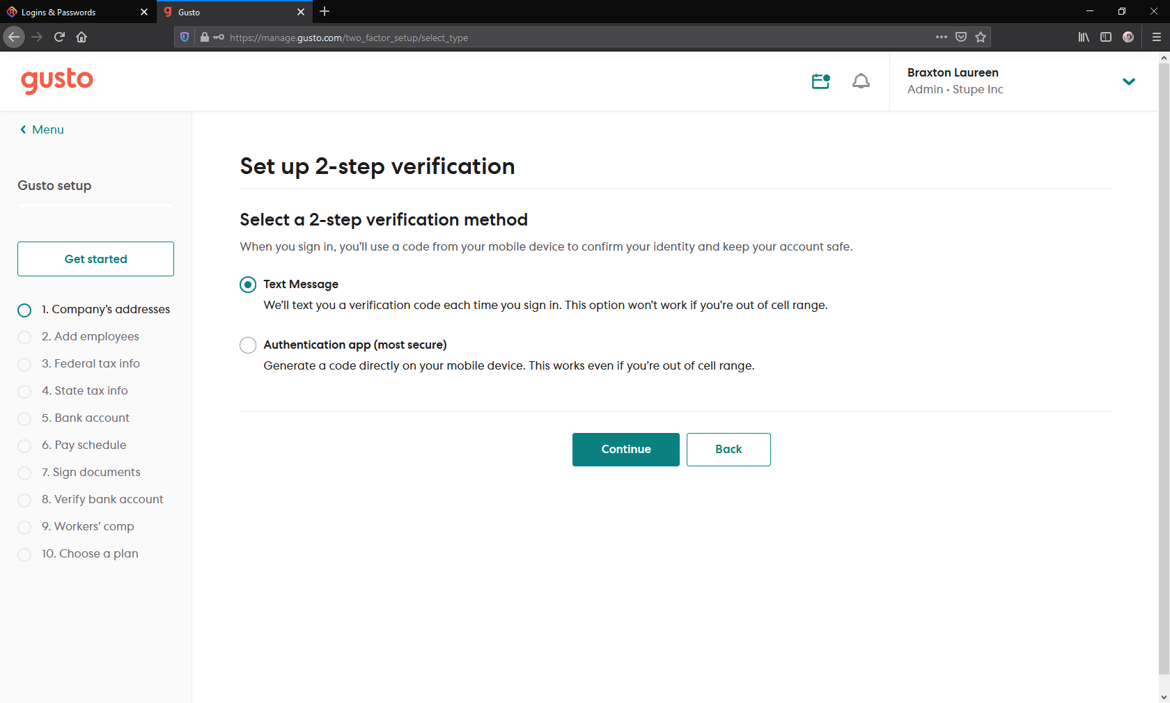Open the Library icon in toolbar
Viewport: 1170px width, 703px height.
(x=1084, y=37)
